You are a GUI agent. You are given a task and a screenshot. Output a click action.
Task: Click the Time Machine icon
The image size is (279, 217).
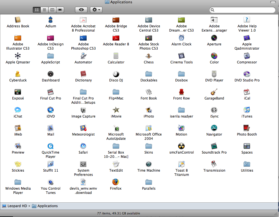149,164
